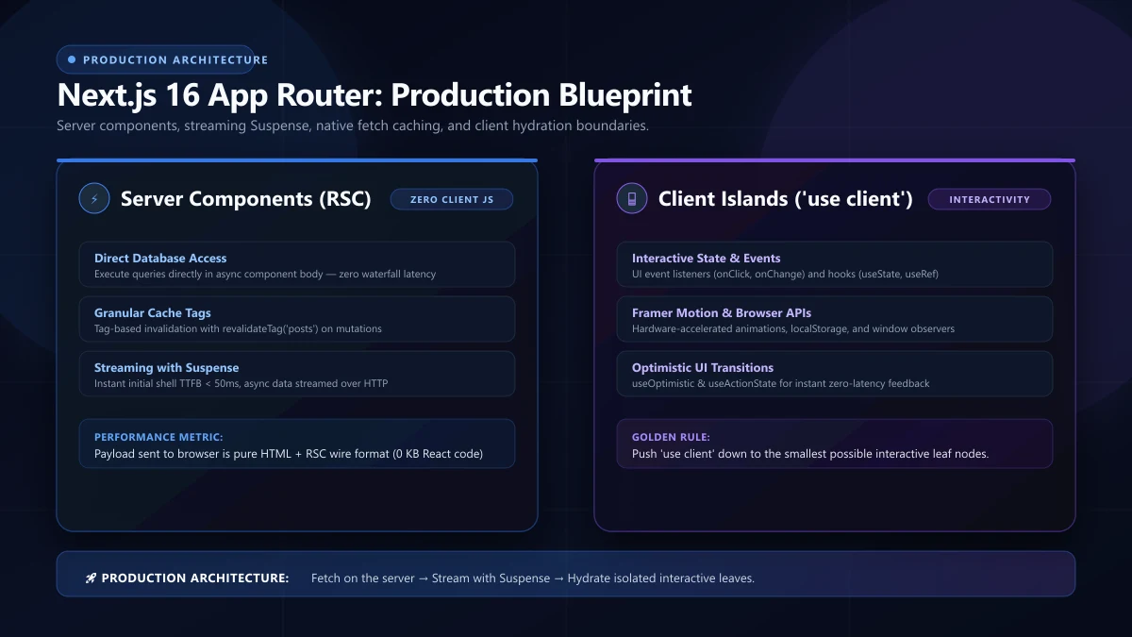Click text 'UI event listeners (onClick, onChange)'

[x=785, y=275]
